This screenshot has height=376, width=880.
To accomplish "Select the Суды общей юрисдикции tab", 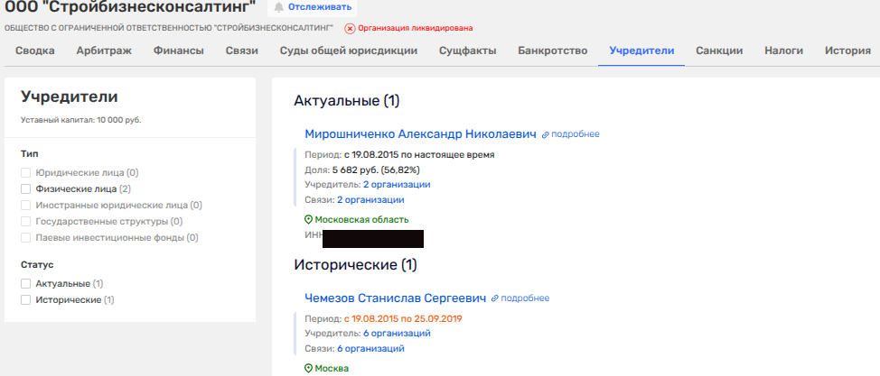I will click(x=348, y=50).
